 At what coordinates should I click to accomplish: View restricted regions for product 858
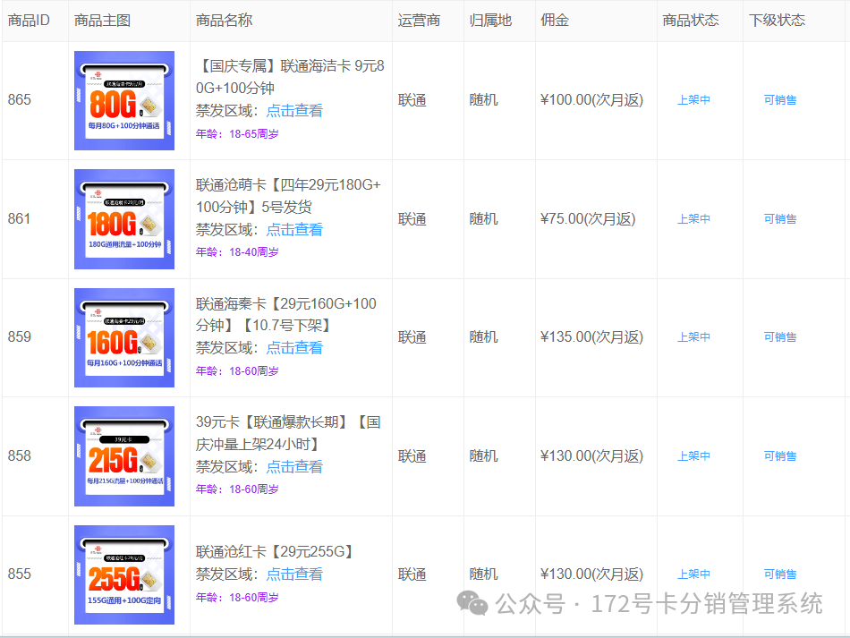click(x=294, y=467)
